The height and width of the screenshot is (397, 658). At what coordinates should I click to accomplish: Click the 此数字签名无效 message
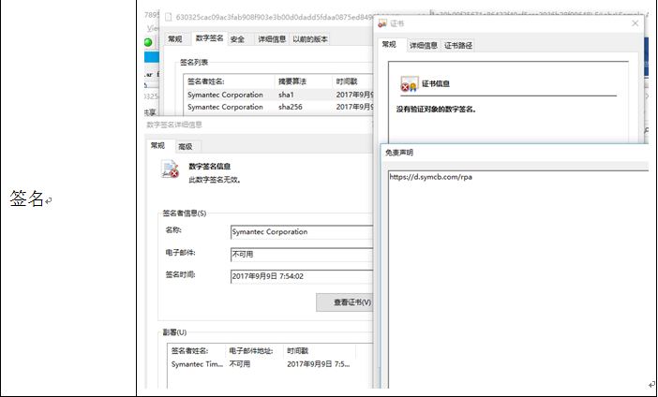[215, 180]
